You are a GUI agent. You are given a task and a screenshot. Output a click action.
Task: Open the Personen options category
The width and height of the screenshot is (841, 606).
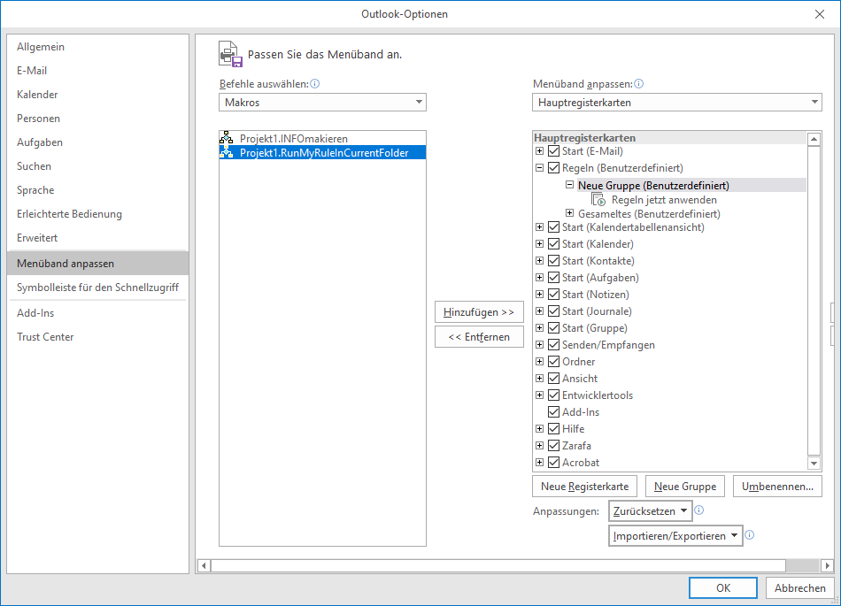point(97,119)
